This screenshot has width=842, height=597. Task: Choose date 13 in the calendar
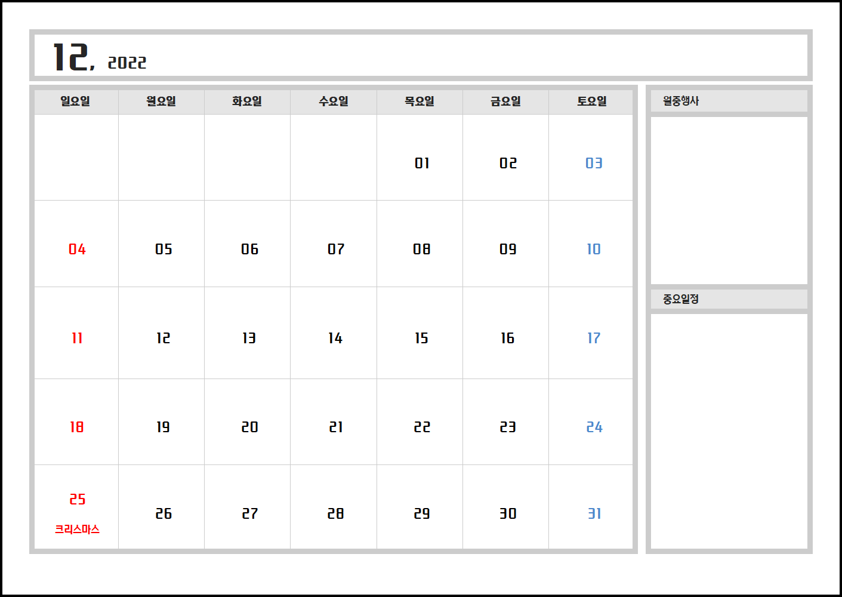tap(249, 338)
